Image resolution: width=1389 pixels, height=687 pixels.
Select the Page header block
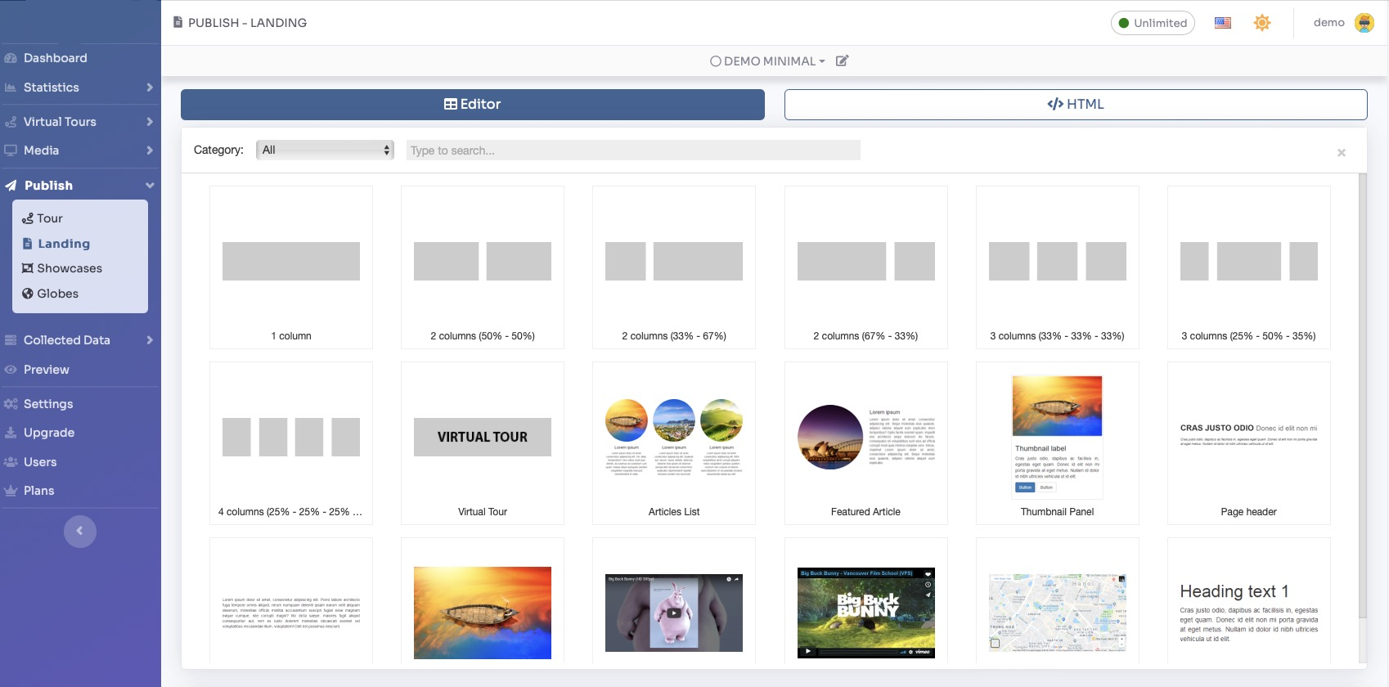coord(1249,443)
